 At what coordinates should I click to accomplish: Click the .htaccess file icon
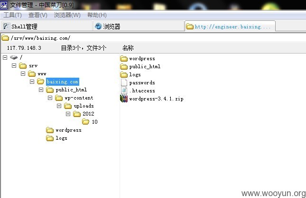[124, 90]
